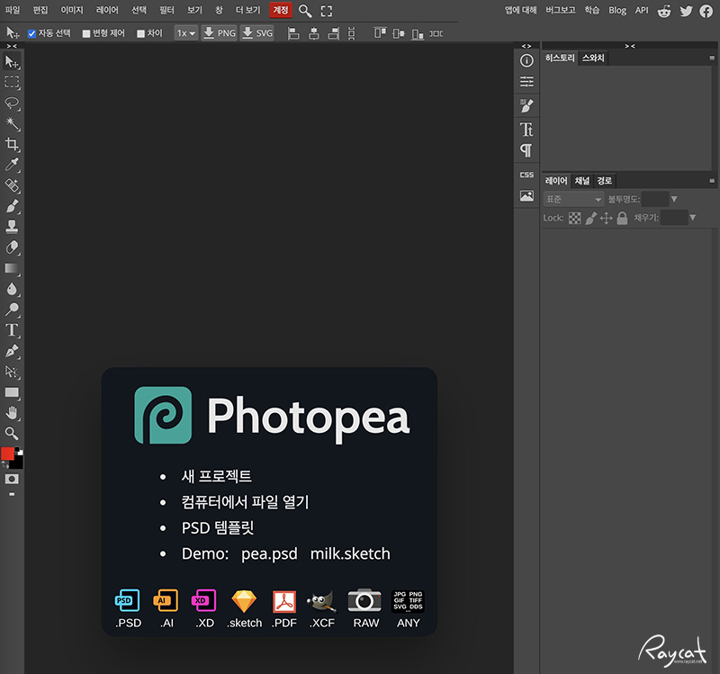Select the Type tool in left toolbar
The width and height of the screenshot is (720, 674).
point(12,330)
